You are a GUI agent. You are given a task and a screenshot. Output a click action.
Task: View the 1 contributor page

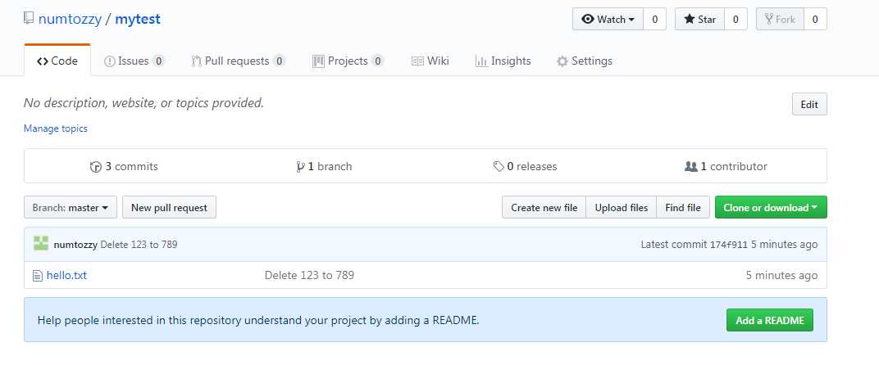click(726, 166)
